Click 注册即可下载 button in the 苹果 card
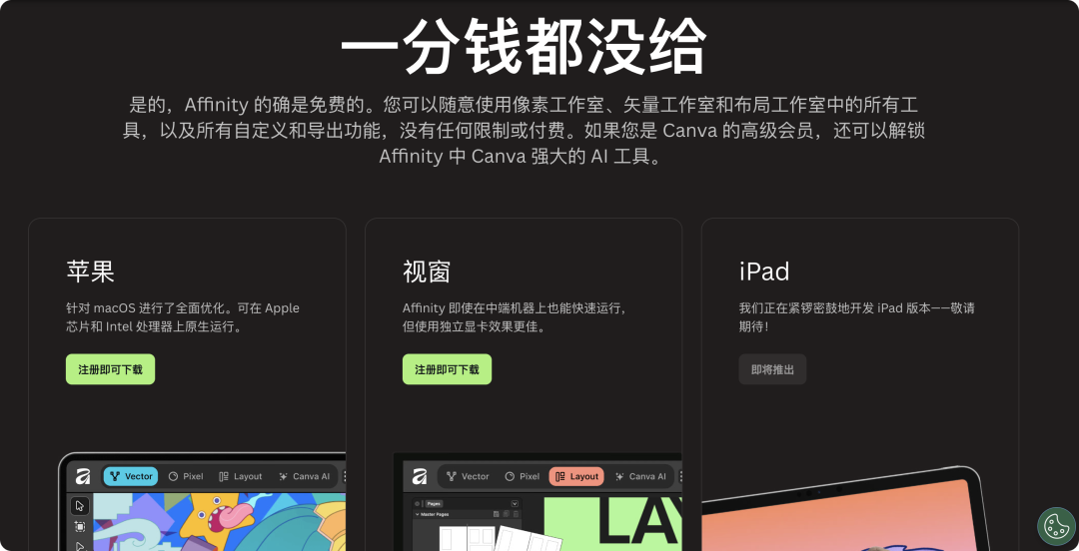This screenshot has width=1079, height=551. pyautogui.click(x=110, y=369)
